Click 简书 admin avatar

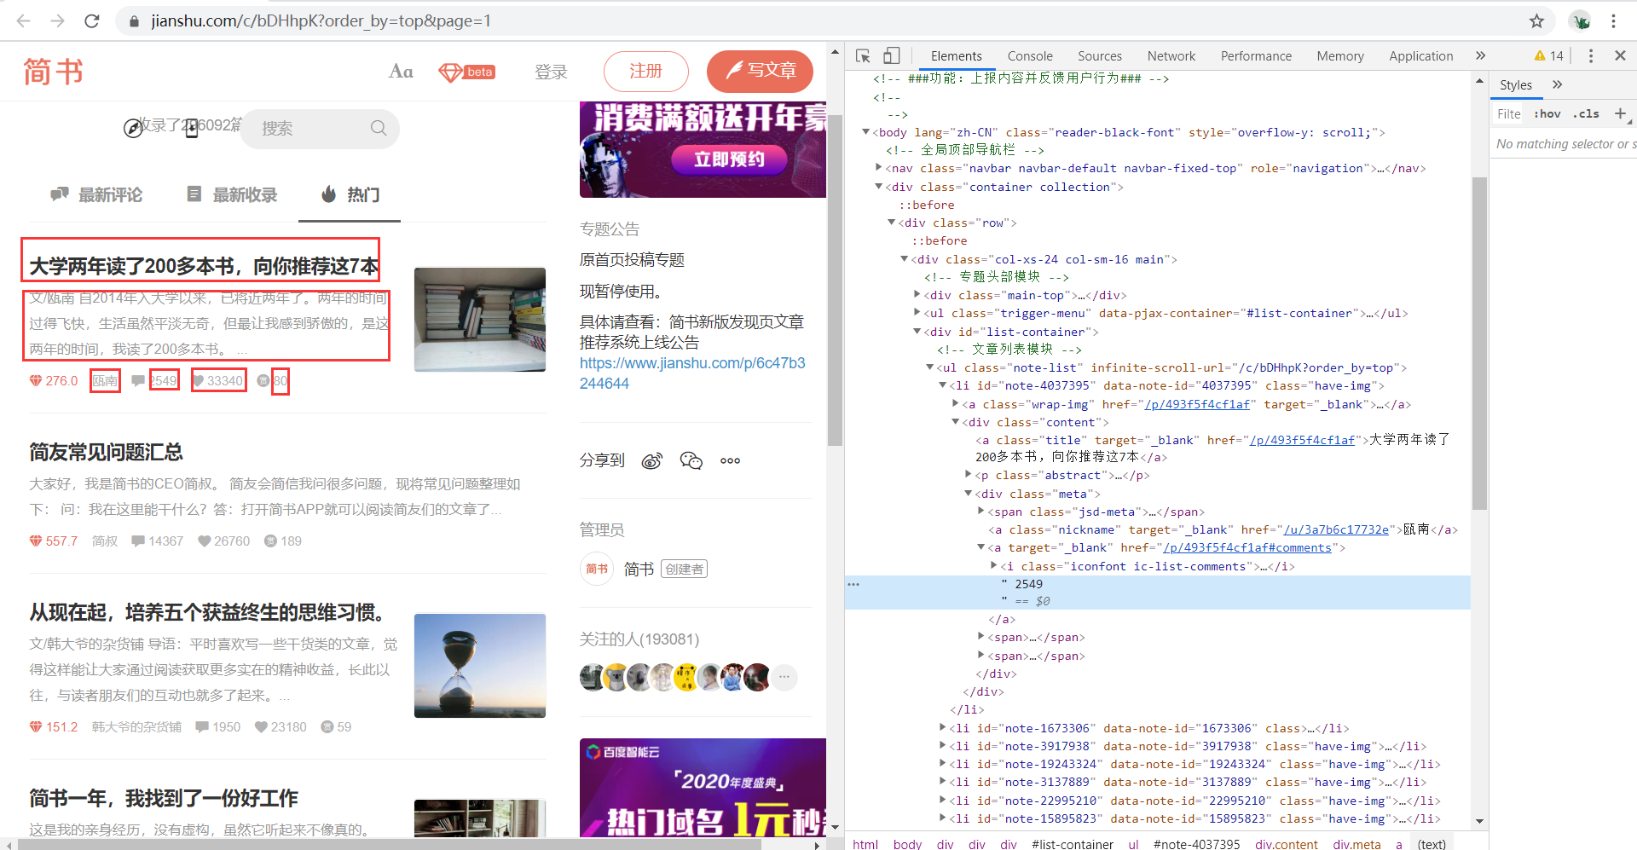[x=597, y=569]
